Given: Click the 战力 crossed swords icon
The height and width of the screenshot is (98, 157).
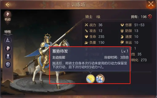Looking at the screenshot, I should coord(86,25).
